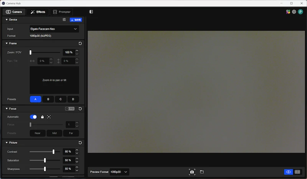Click the horizontal pan arrows icon
The width and height of the screenshot is (307, 179).
click(x=32, y=61)
